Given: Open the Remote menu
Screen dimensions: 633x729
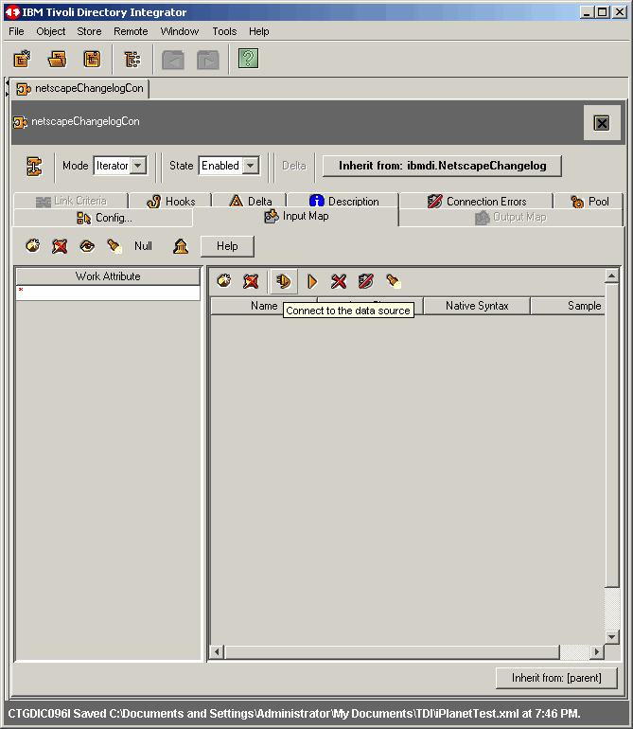Looking at the screenshot, I should (131, 31).
